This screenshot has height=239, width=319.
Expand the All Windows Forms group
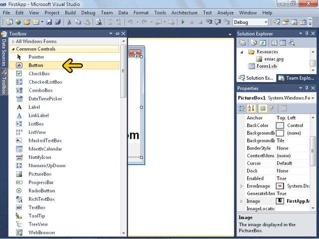click(13, 41)
